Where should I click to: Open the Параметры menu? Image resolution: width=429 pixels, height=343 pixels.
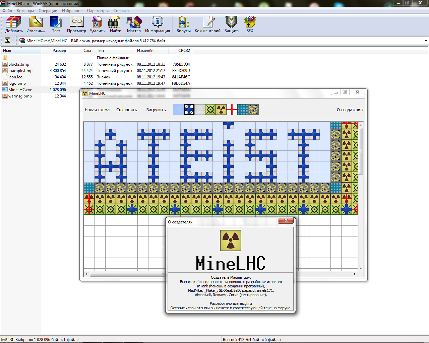pyautogui.click(x=98, y=11)
